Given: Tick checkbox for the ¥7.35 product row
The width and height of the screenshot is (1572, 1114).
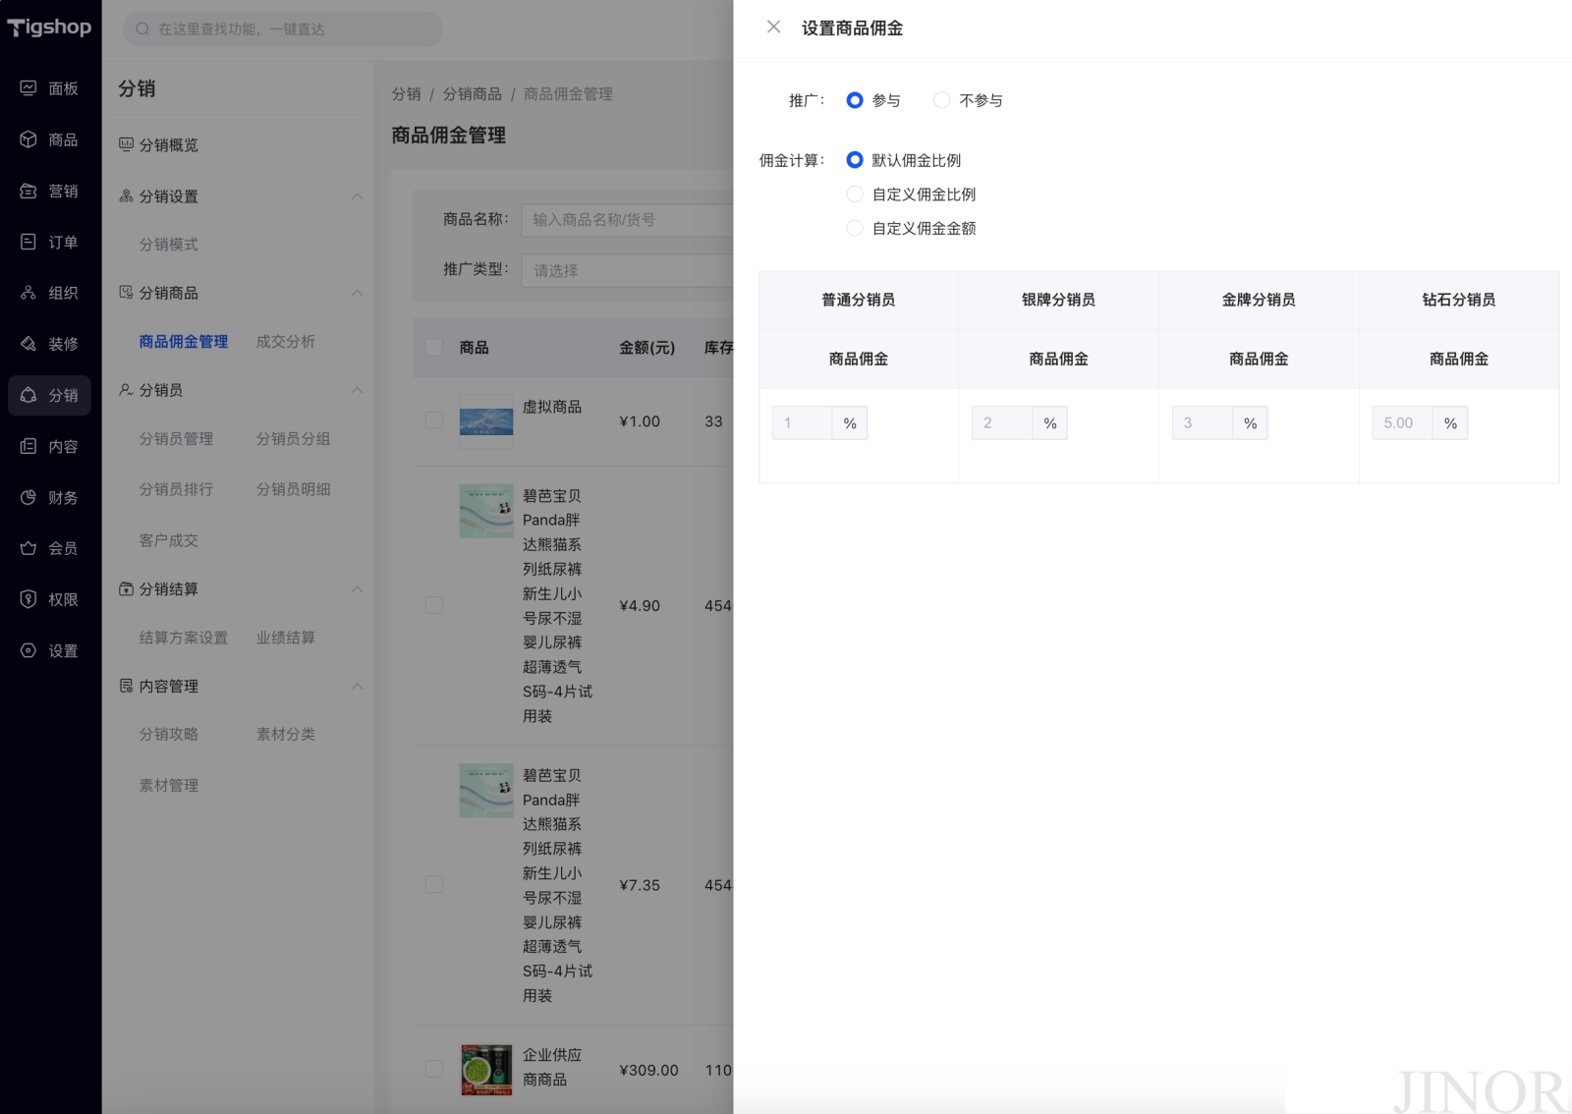Looking at the screenshot, I should point(433,884).
